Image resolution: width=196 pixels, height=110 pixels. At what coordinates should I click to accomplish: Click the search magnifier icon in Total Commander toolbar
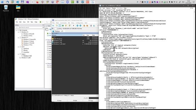click(x=98, y=26)
